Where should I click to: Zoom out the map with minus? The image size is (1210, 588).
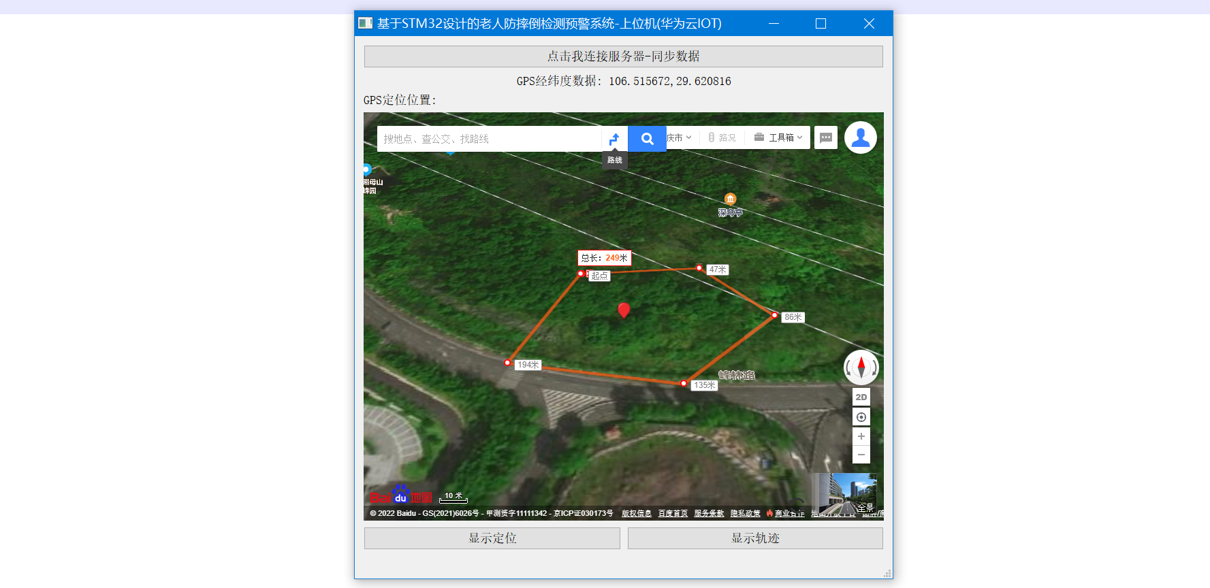coord(861,455)
